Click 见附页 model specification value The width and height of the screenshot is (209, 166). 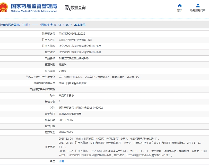63,71
